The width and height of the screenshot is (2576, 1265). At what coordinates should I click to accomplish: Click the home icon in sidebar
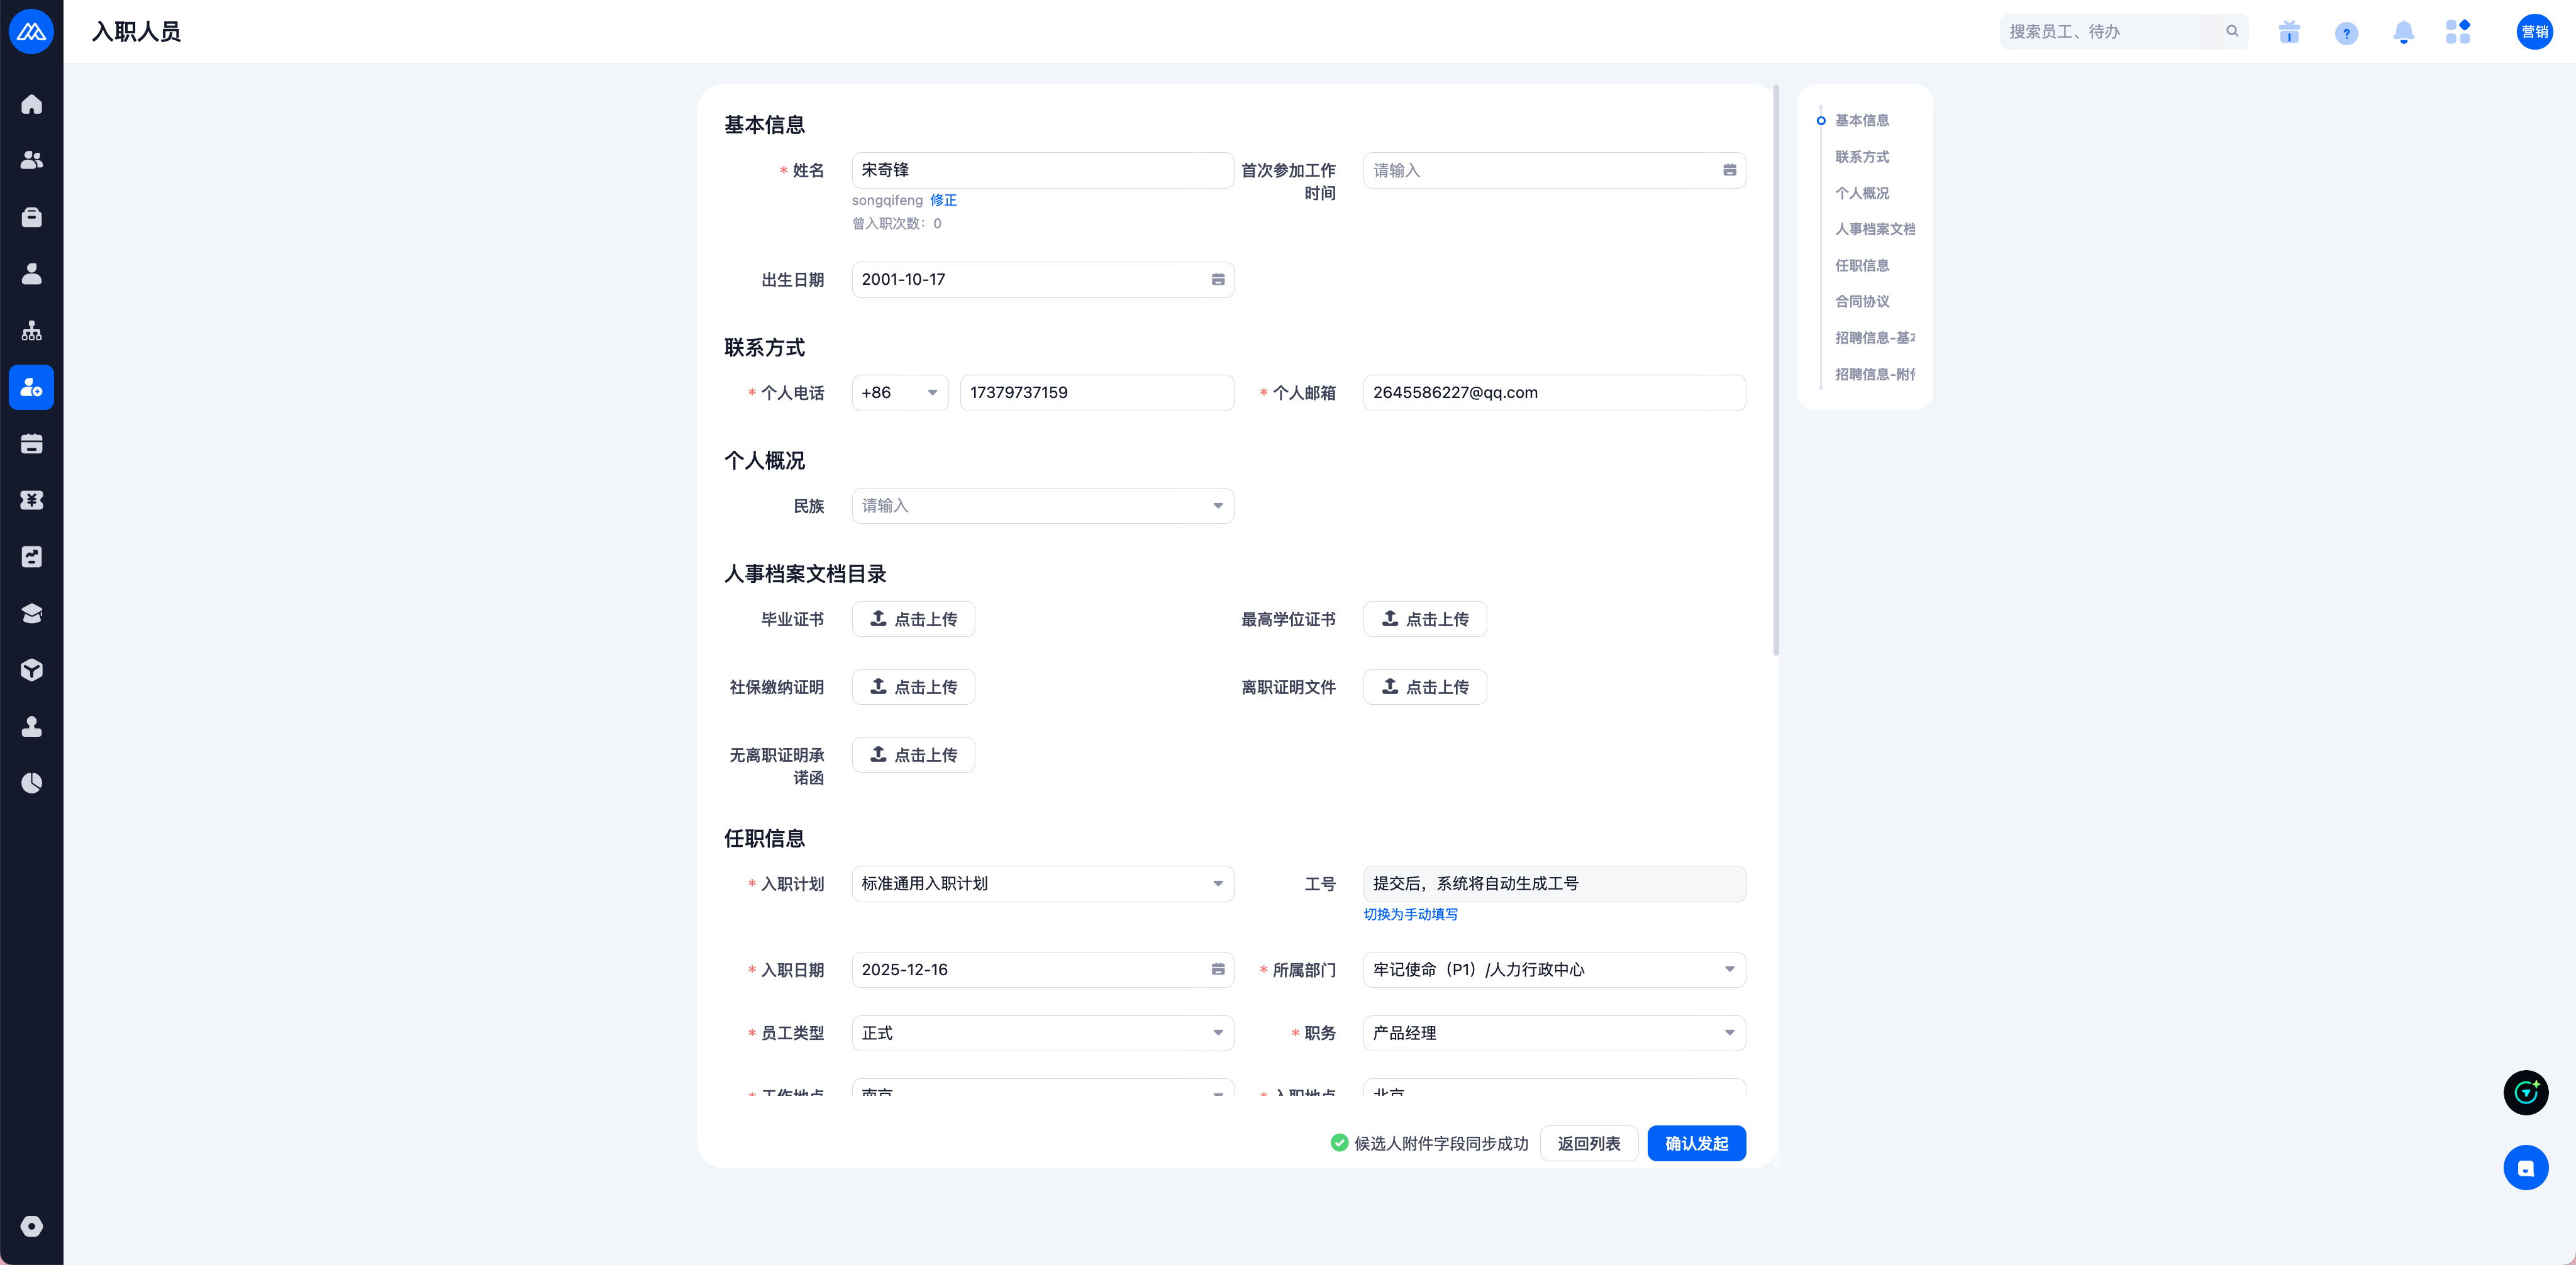tap(31, 104)
